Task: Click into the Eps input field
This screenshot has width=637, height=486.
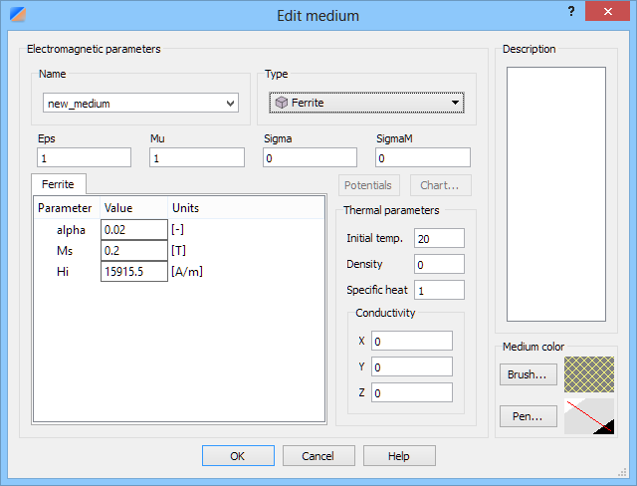Action: click(84, 157)
